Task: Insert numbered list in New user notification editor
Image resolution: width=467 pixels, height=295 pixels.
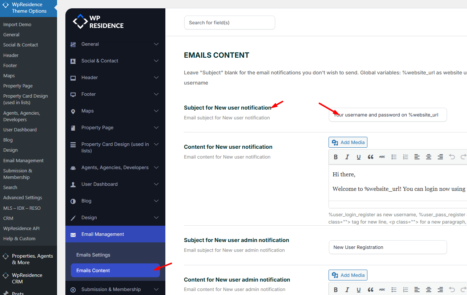Action: [406, 157]
